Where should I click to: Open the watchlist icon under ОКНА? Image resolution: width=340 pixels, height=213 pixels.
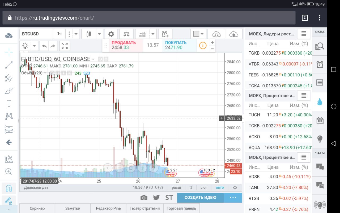320,46
